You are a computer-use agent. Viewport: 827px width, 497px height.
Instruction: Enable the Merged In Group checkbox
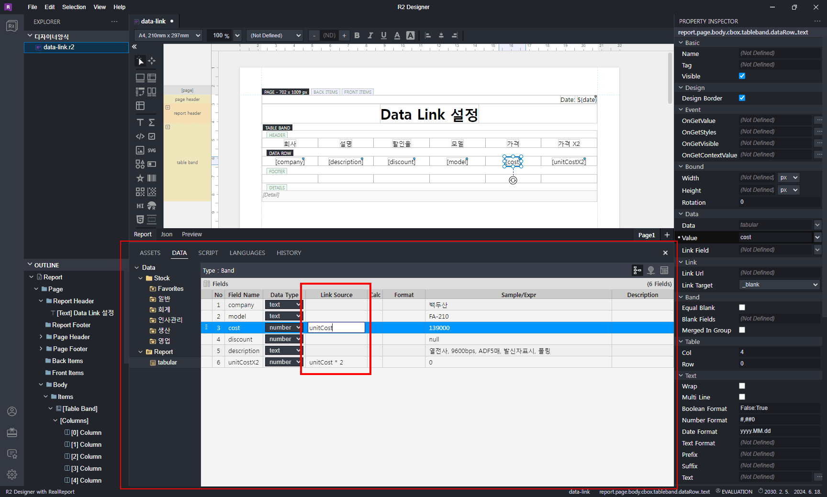742,330
